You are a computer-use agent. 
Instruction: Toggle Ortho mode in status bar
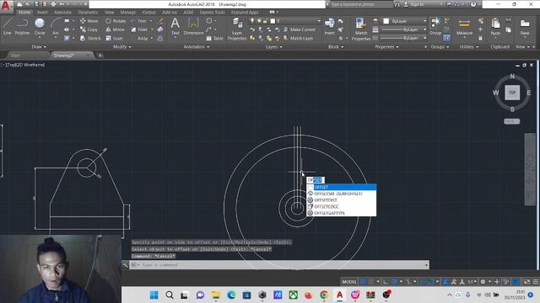[386, 282]
